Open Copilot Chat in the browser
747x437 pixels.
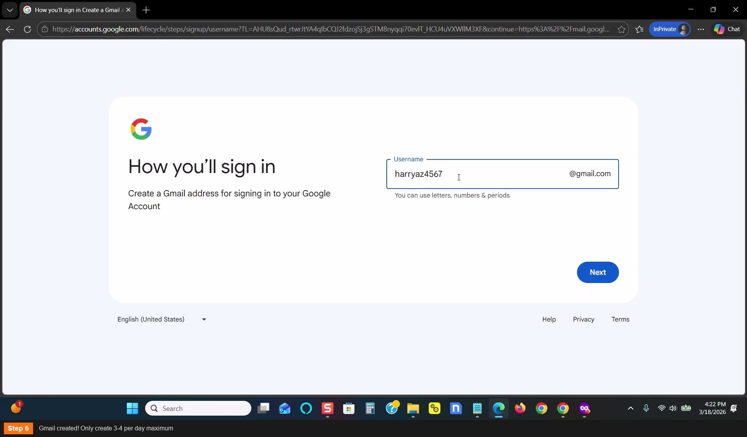pyautogui.click(x=726, y=29)
